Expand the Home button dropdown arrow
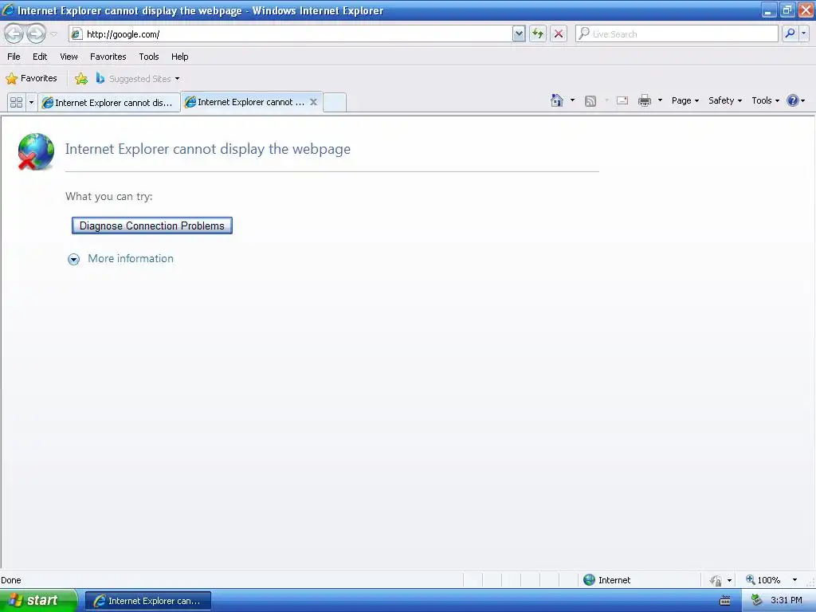Viewport: 816px width, 612px height. 572,100
